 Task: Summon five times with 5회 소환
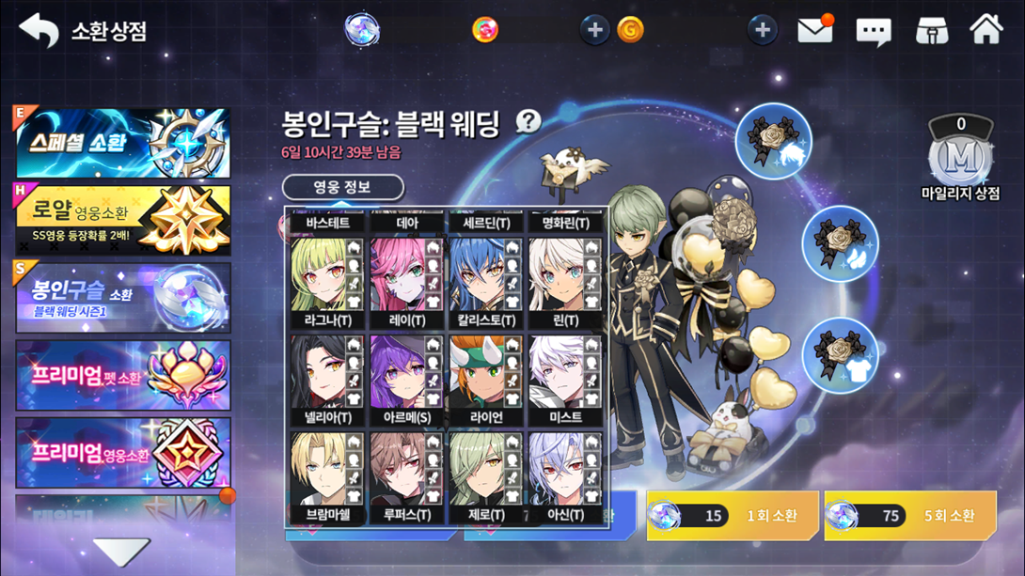coord(910,516)
